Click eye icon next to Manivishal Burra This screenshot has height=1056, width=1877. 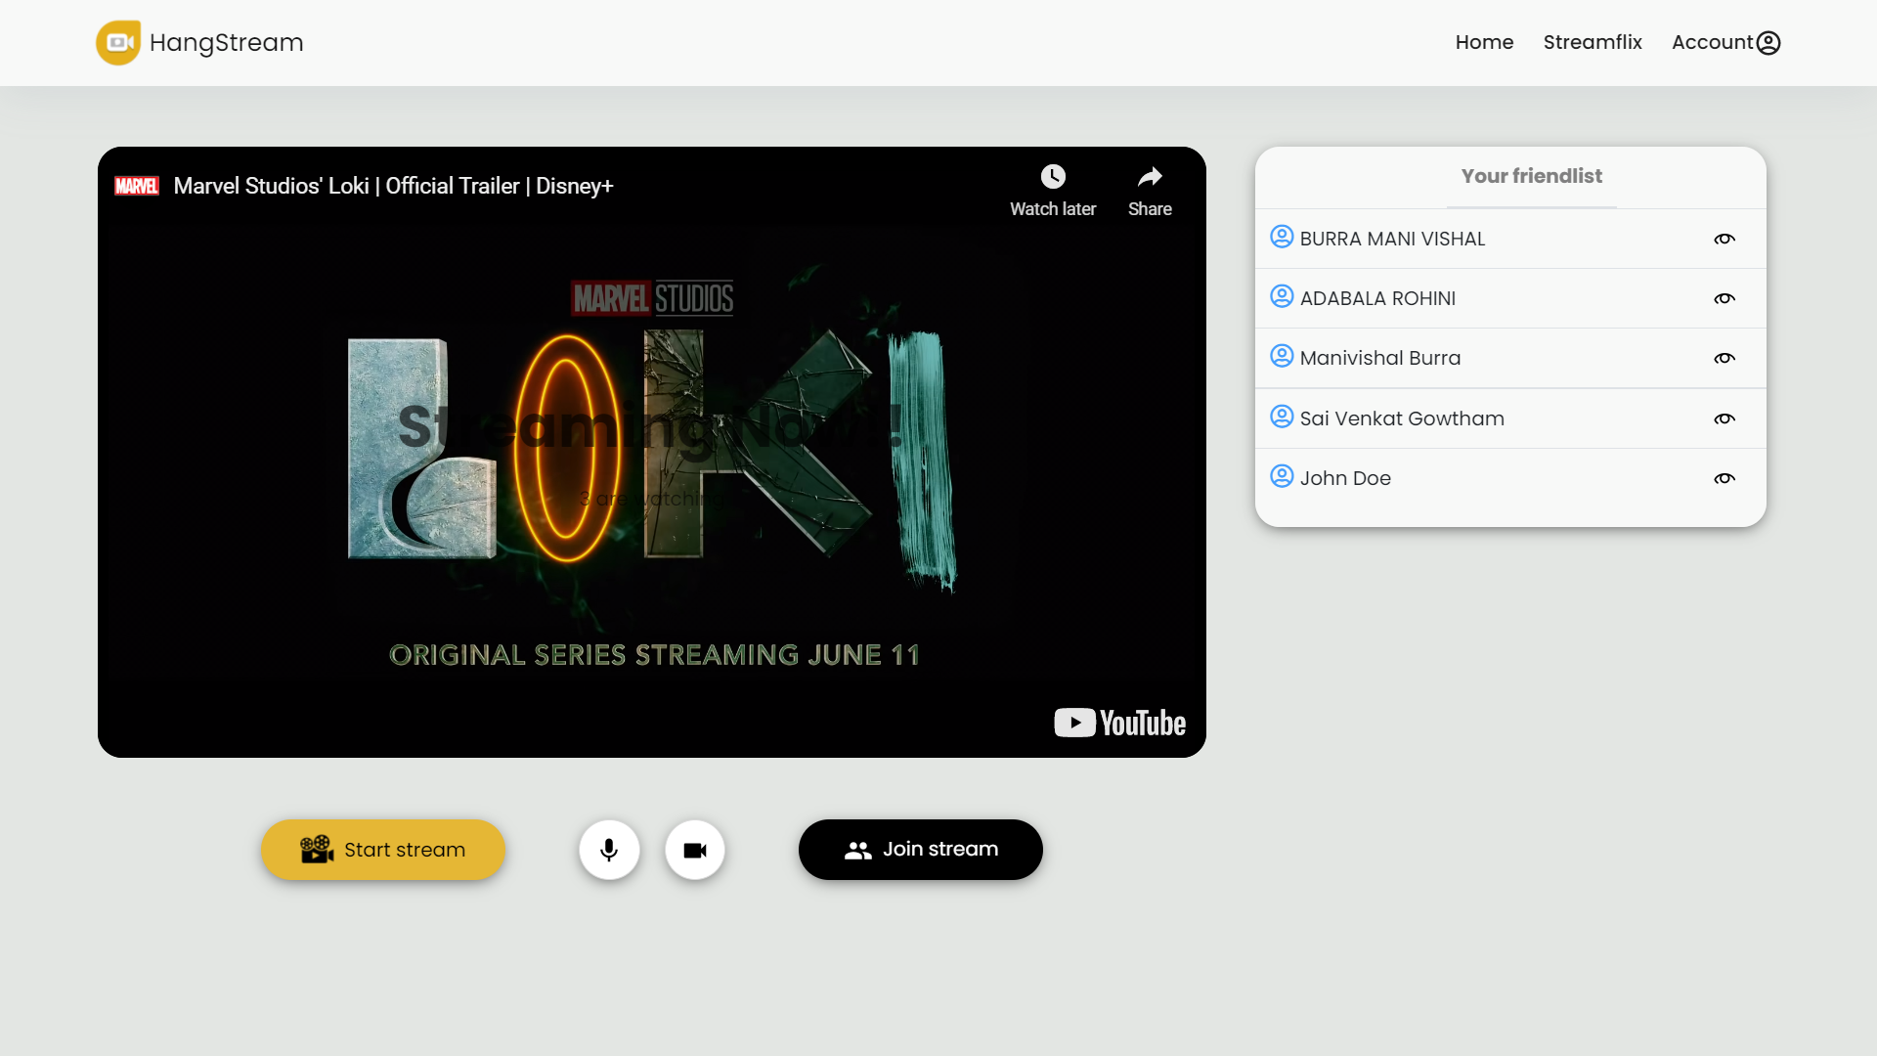tap(1724, 359)
